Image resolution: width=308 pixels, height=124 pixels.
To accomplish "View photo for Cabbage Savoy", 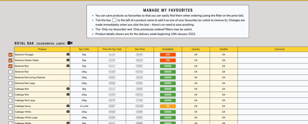I will pos(68,106).
